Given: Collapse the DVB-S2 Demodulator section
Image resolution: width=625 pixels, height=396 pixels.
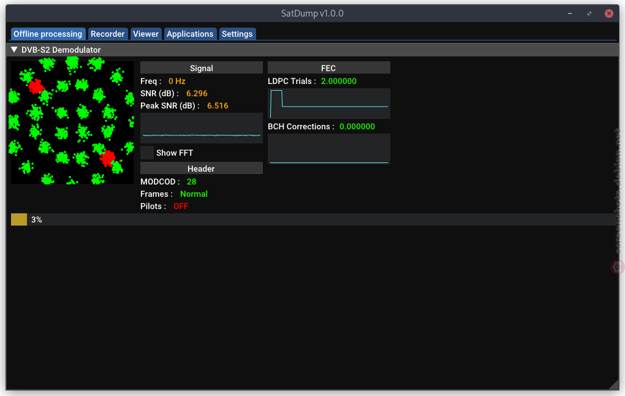Looking at the screenshot, I should 14,50.
